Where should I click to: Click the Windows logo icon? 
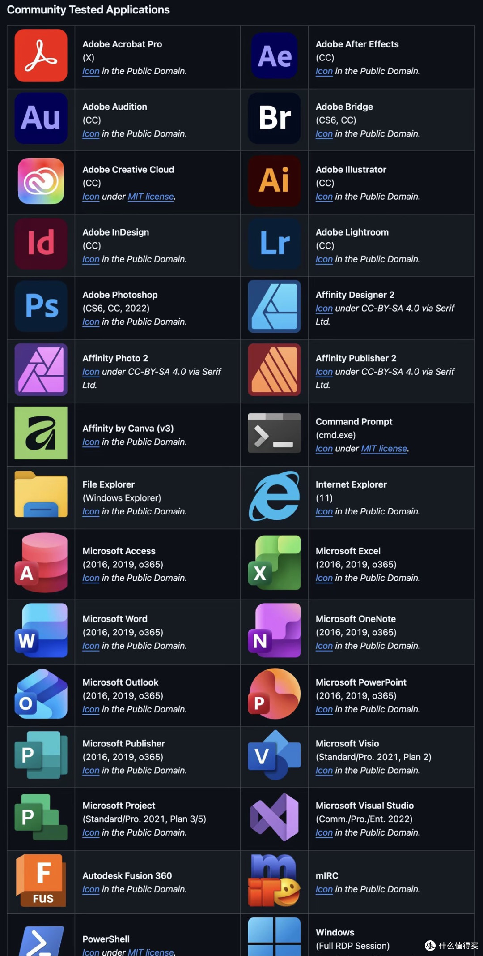[274, 936]
